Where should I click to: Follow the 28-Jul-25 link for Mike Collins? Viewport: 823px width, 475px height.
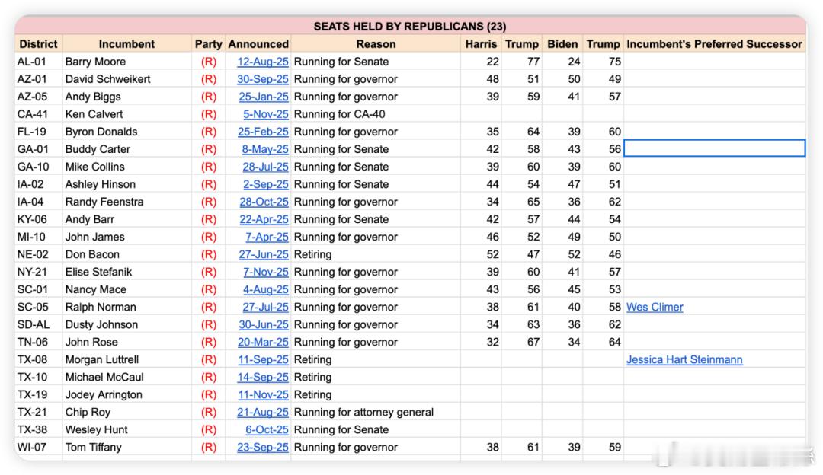[x=265, y=167]
